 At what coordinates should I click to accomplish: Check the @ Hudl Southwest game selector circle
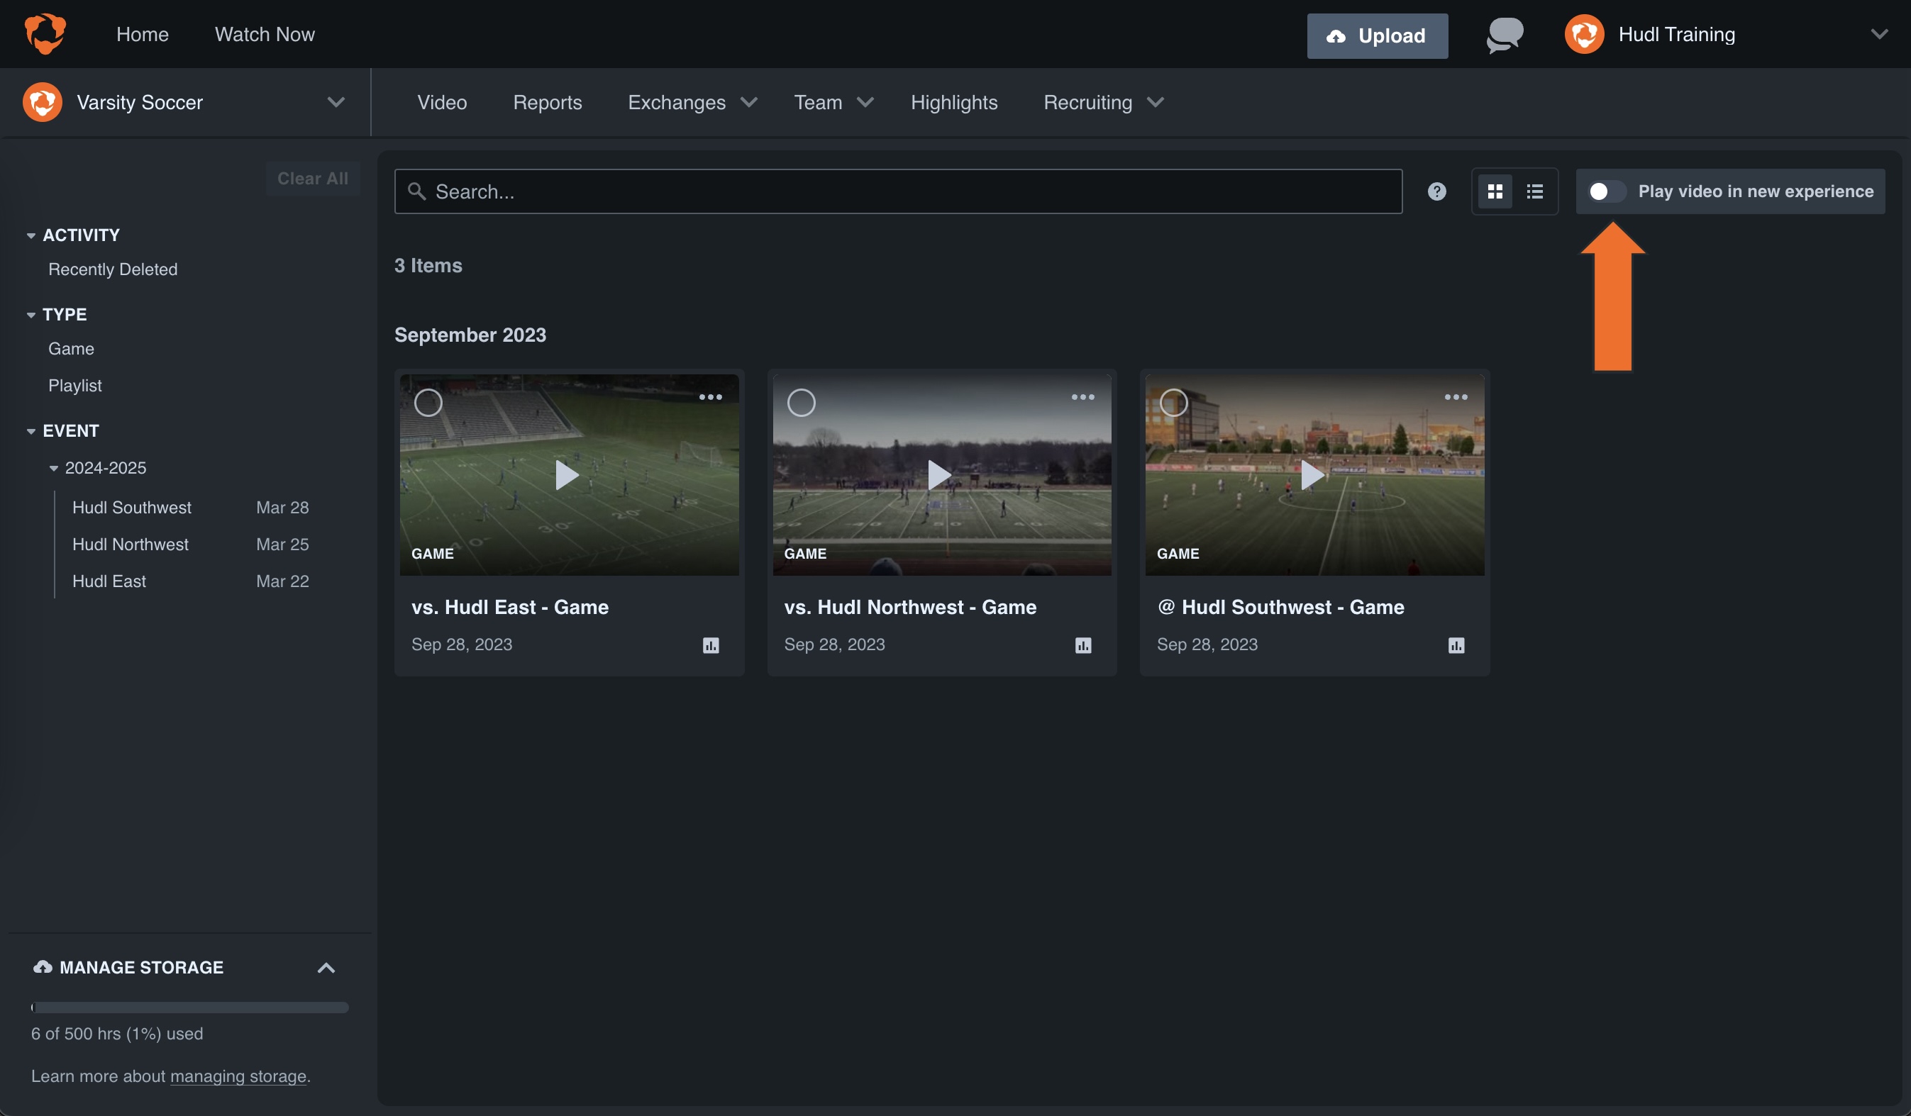pyautogui.click(x=1173, y=403)
